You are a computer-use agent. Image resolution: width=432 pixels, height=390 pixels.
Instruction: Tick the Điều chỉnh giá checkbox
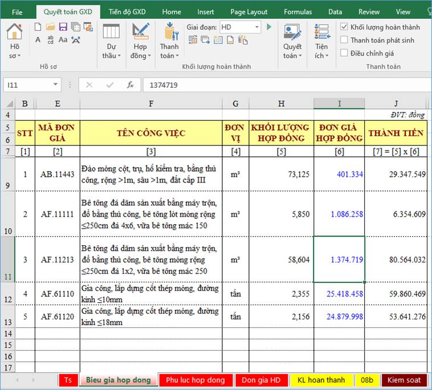pos(344,53)
